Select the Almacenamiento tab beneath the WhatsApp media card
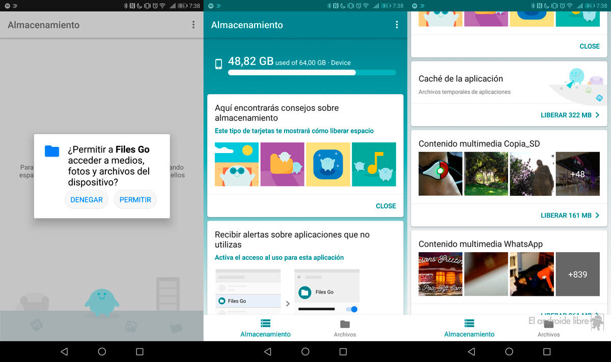611x362 pixels. click(469, 328)
